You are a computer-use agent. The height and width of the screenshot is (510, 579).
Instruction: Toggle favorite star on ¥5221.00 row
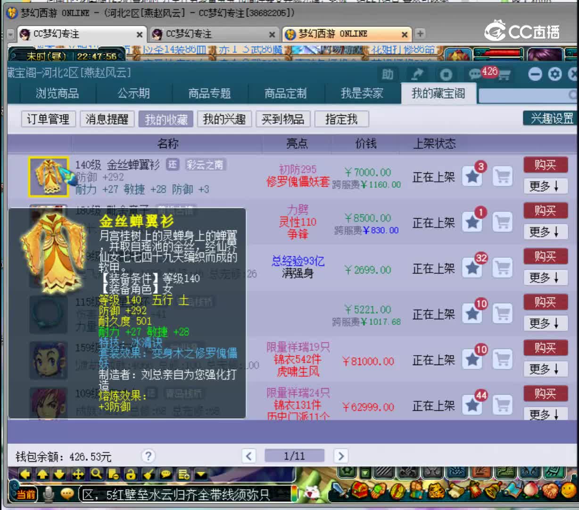472,313
